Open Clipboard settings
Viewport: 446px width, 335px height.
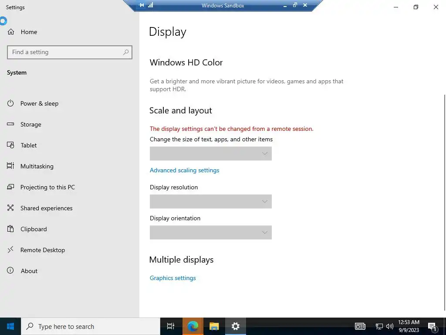(34, 229)
